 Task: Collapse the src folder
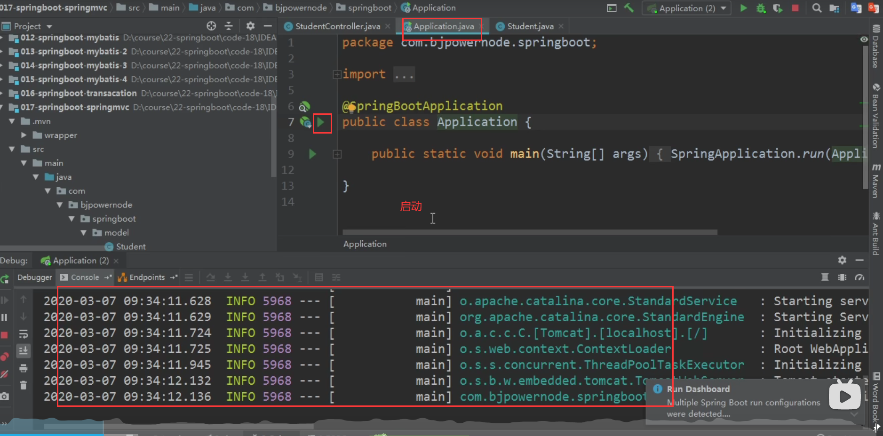12,149
